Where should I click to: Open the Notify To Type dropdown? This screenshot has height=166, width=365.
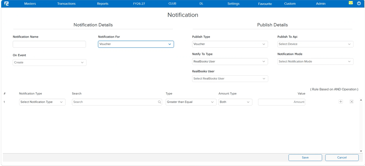coord(230,61)
